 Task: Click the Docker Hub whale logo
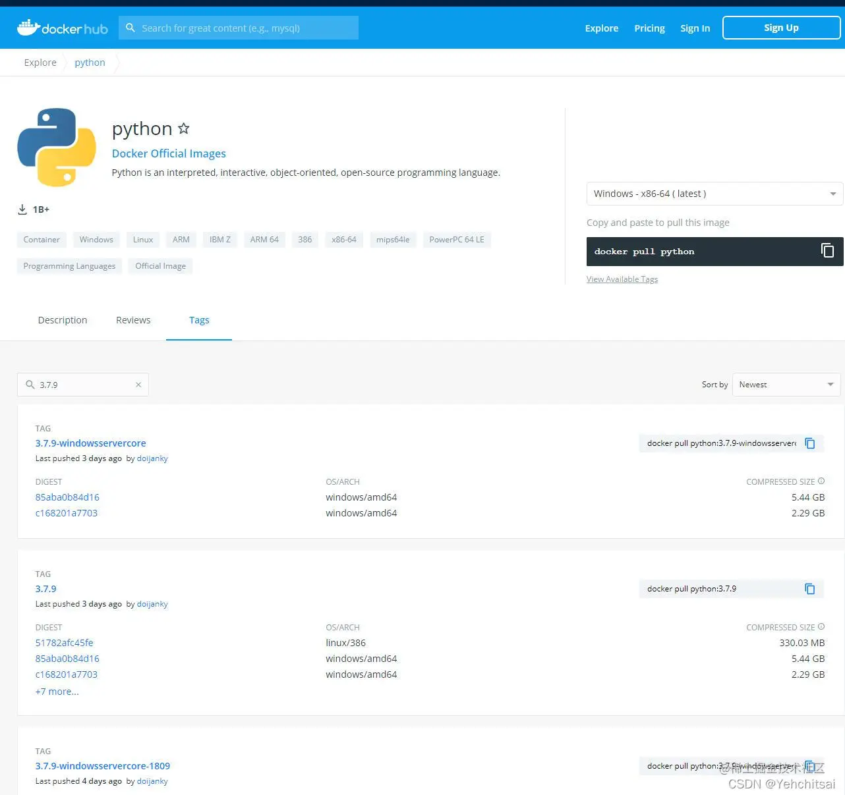62,28
